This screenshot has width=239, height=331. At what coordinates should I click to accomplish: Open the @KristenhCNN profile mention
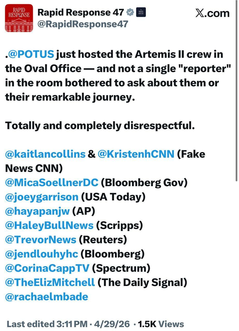click(136, 154)
